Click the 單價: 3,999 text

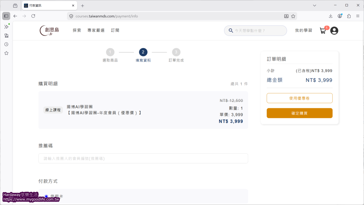tap(231, 115)
